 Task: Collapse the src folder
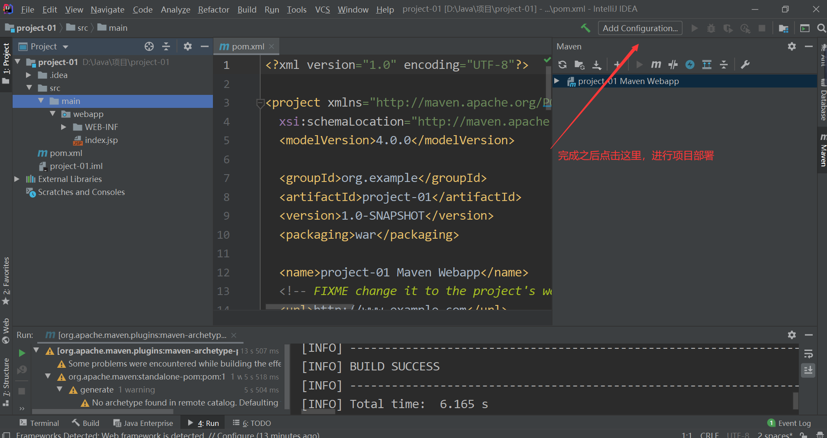click(29, 88)
